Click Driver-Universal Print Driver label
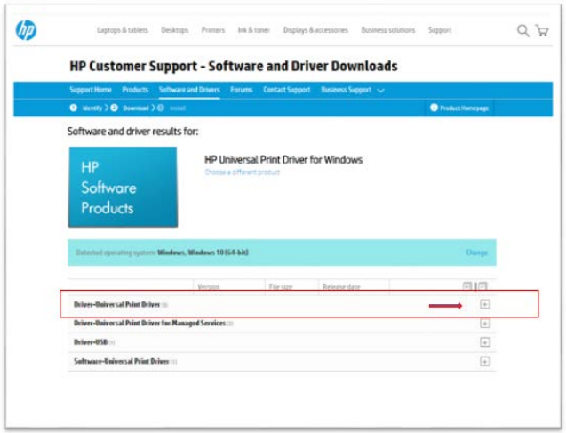566x433 pixels. coord(116,304)
